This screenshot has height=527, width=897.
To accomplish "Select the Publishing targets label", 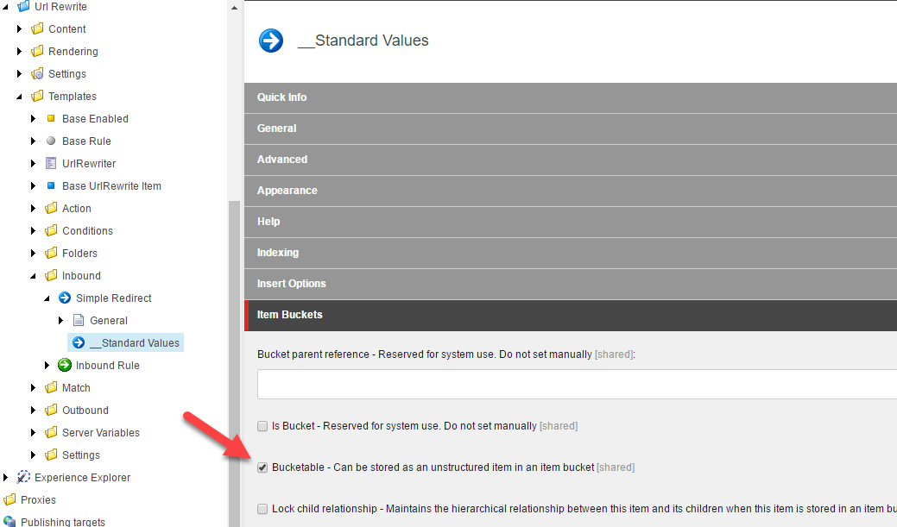I will coord(63,521).
